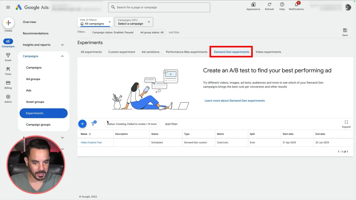Image resolution: width=356 pixels, height=200 pixels.
Task: Collapse the Campaigns nav section
Action: pyautogui.click(x=62, y=56)
